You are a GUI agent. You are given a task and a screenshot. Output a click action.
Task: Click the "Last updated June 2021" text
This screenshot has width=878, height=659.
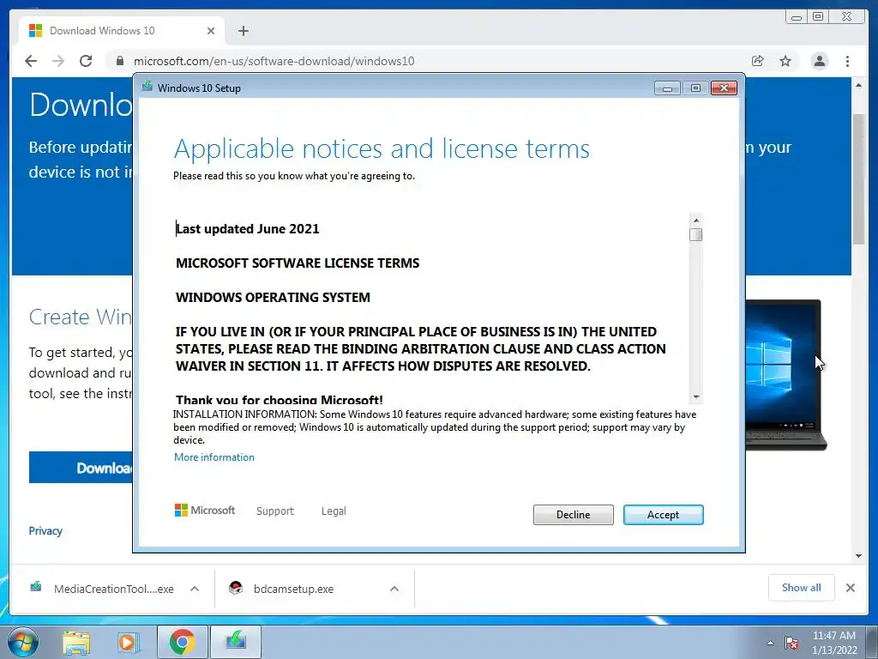248,228
